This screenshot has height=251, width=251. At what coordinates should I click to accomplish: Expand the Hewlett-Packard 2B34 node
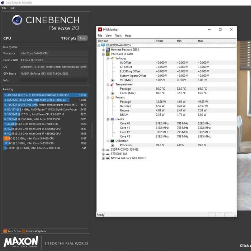103,50
